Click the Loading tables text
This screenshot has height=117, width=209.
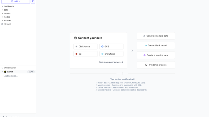coord(10,76)
